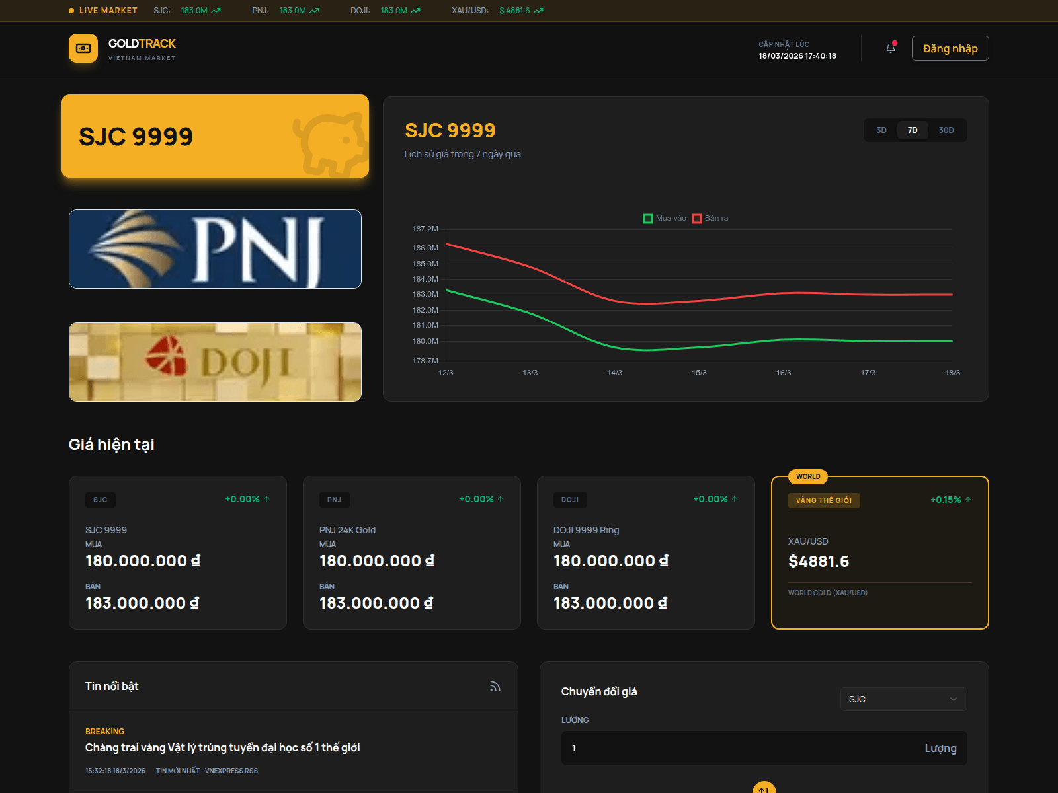
Task: Click the up arrow in the SJC price card
Action: click(x=266, y=499)
